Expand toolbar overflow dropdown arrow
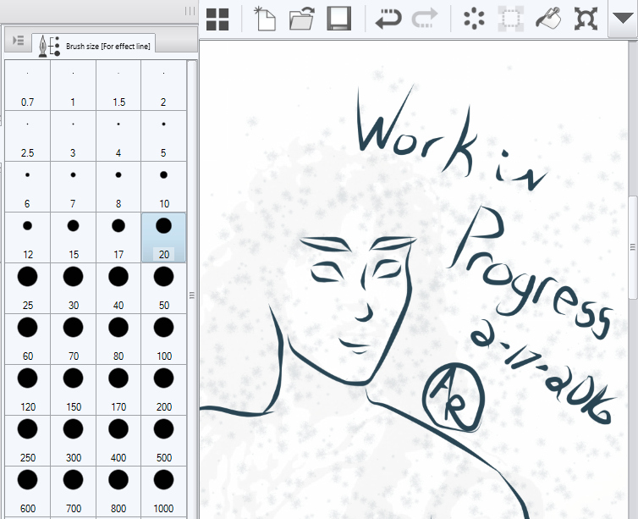 tap(623, 19)
